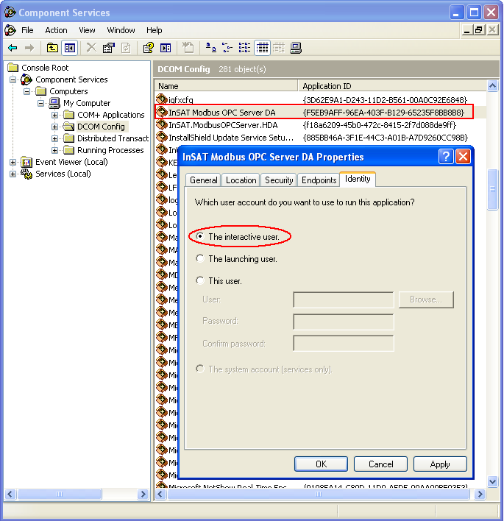
Task: Select 'This user' radio button
Action: point(200,280)
